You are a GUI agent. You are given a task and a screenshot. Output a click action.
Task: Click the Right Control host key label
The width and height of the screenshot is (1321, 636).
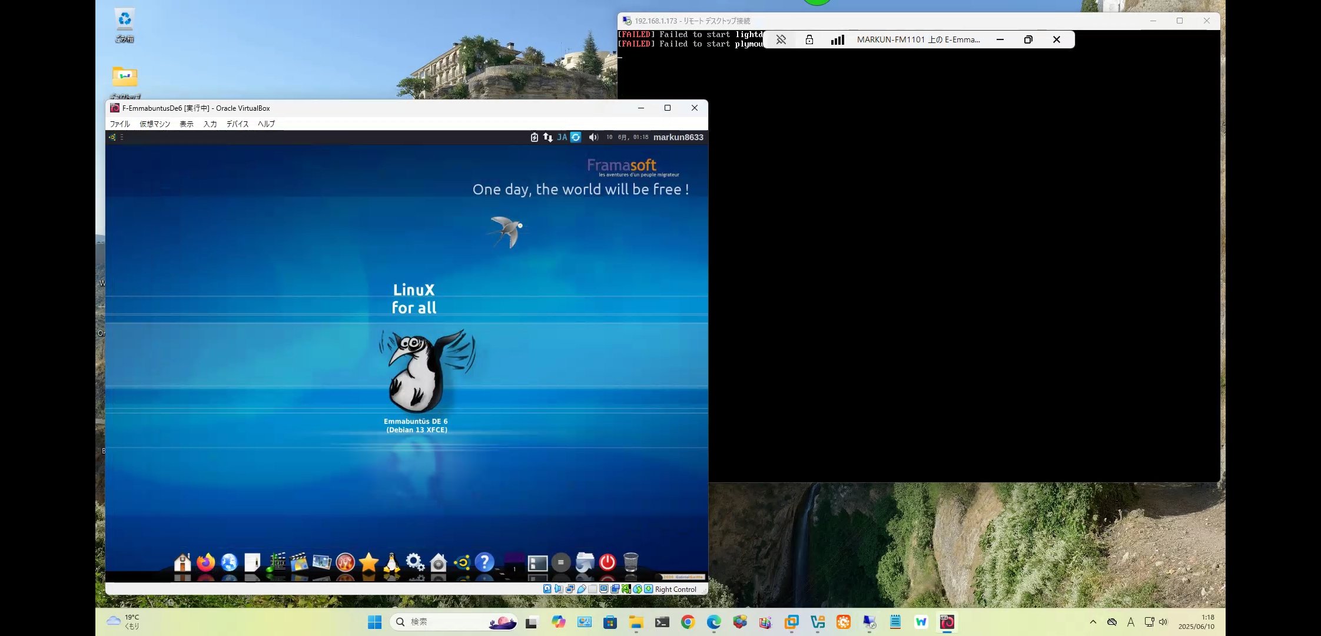676,589
